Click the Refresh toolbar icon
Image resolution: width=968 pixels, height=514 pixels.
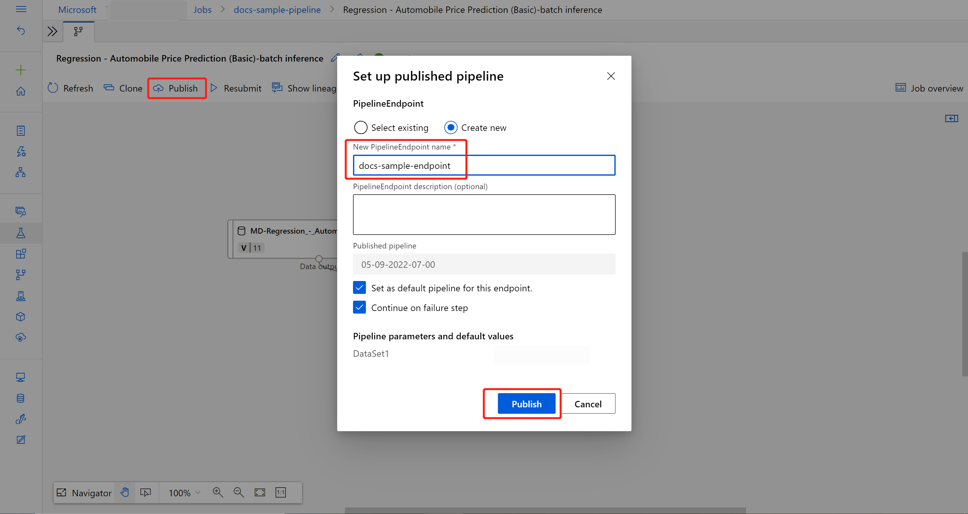pyautogui.click(x=53, y=88)
